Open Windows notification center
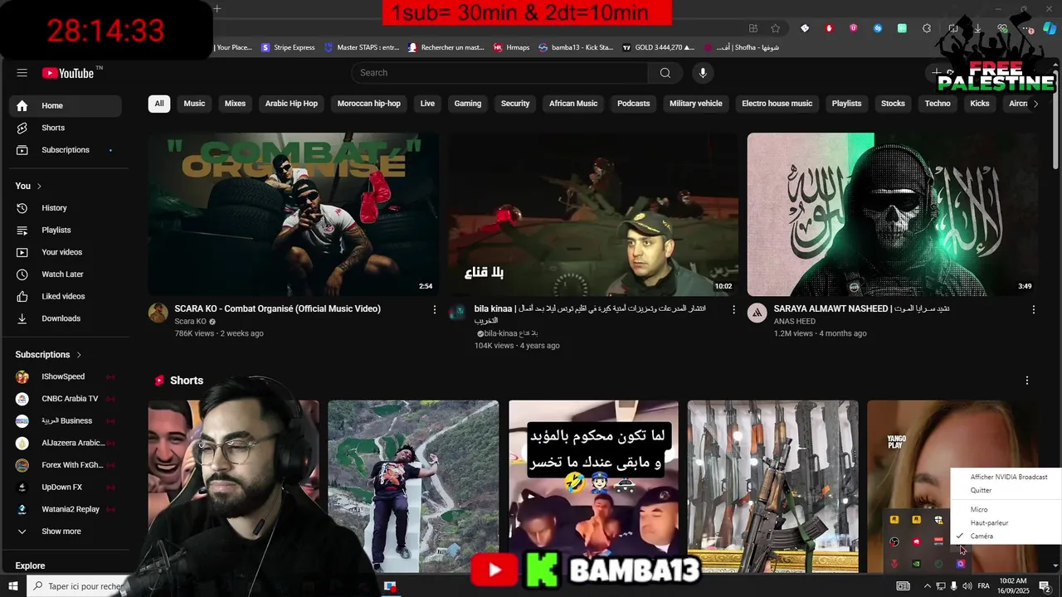This screenshot has width=1062, height=597. pos(1045,586)
